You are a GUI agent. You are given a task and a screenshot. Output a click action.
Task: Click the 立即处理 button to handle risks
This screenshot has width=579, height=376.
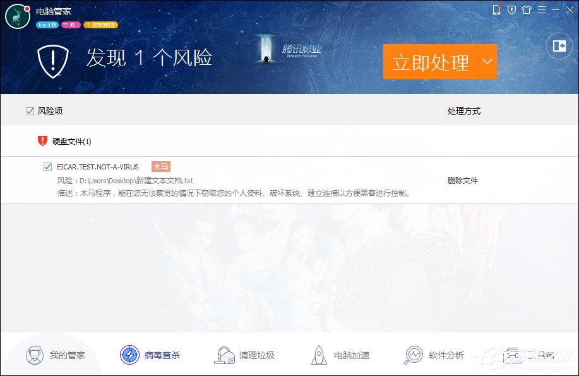431,62
